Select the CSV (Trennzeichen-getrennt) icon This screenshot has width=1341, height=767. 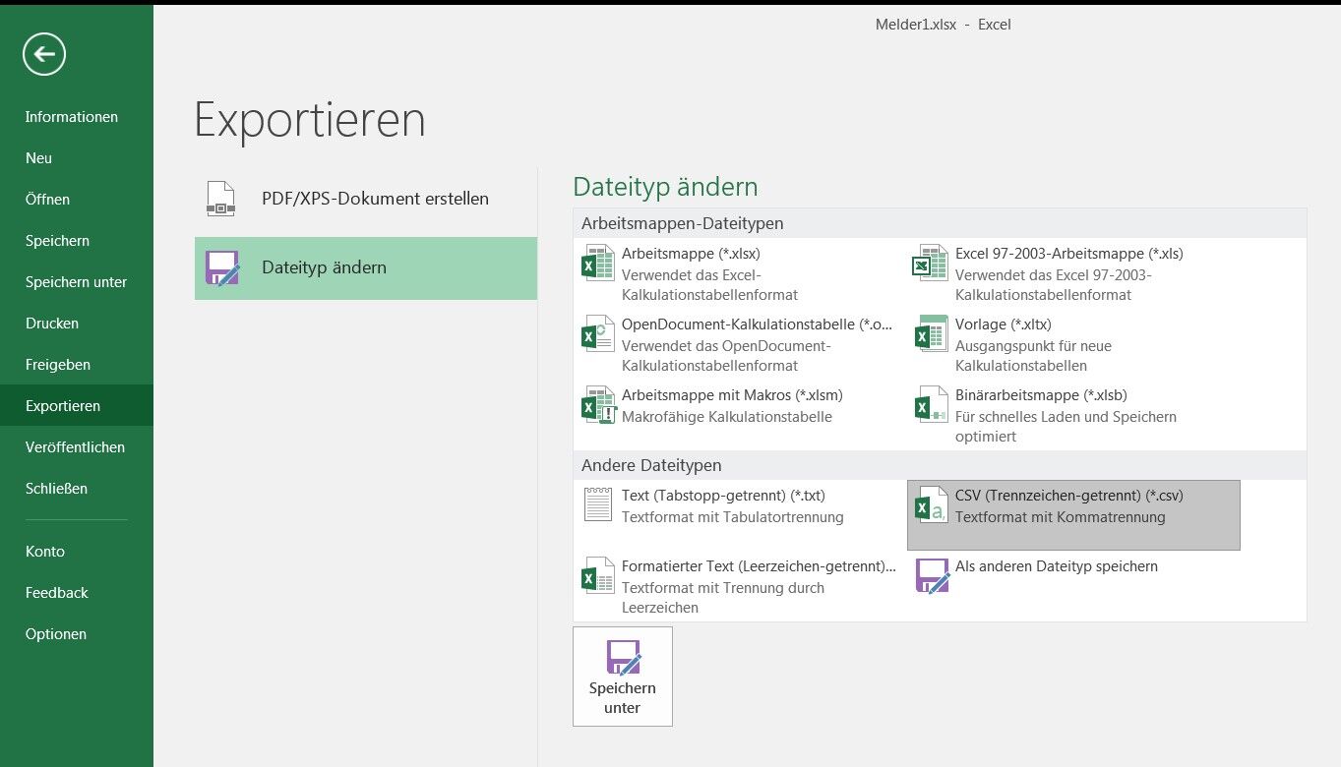(x=931, y=506)
